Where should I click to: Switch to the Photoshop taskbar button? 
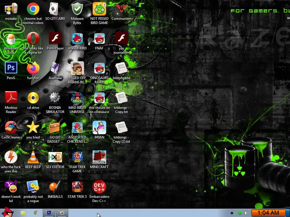[49, 213]
